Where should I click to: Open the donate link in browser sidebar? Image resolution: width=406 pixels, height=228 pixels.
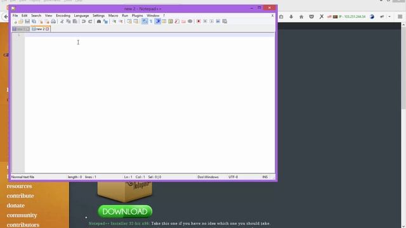click(15, 205)
